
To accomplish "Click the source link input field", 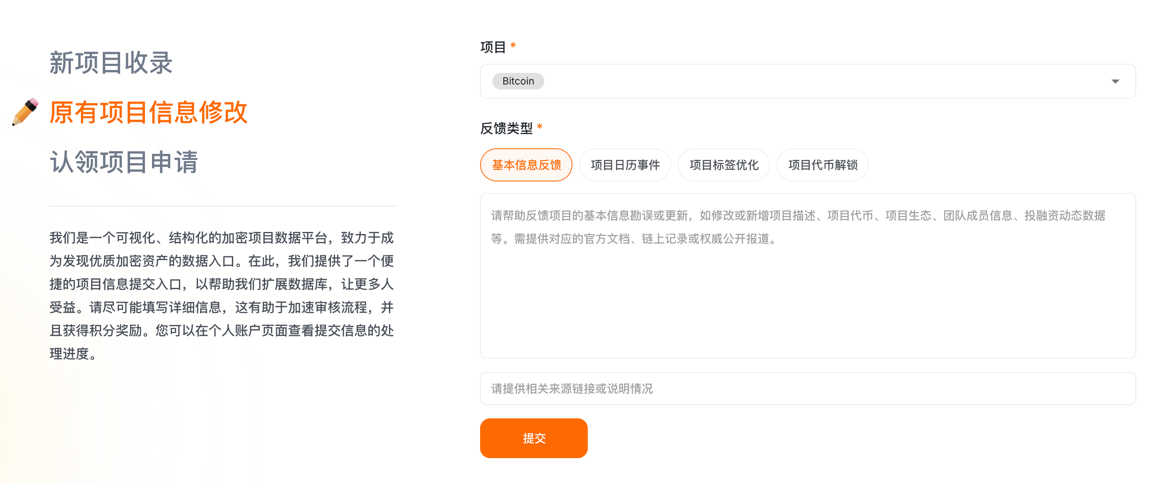I will click(x=807, y=389).
